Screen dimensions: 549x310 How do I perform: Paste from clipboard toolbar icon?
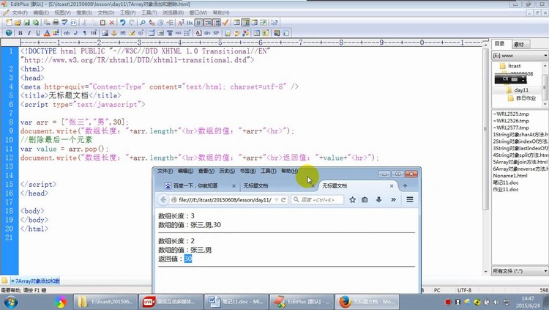pos(102,23)
